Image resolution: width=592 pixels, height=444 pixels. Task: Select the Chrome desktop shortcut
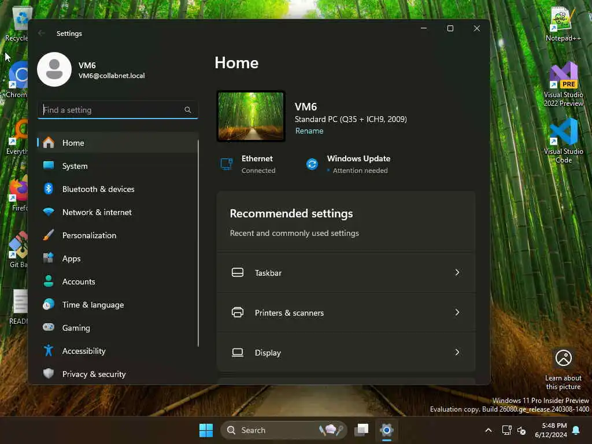[x=17, y=80]
